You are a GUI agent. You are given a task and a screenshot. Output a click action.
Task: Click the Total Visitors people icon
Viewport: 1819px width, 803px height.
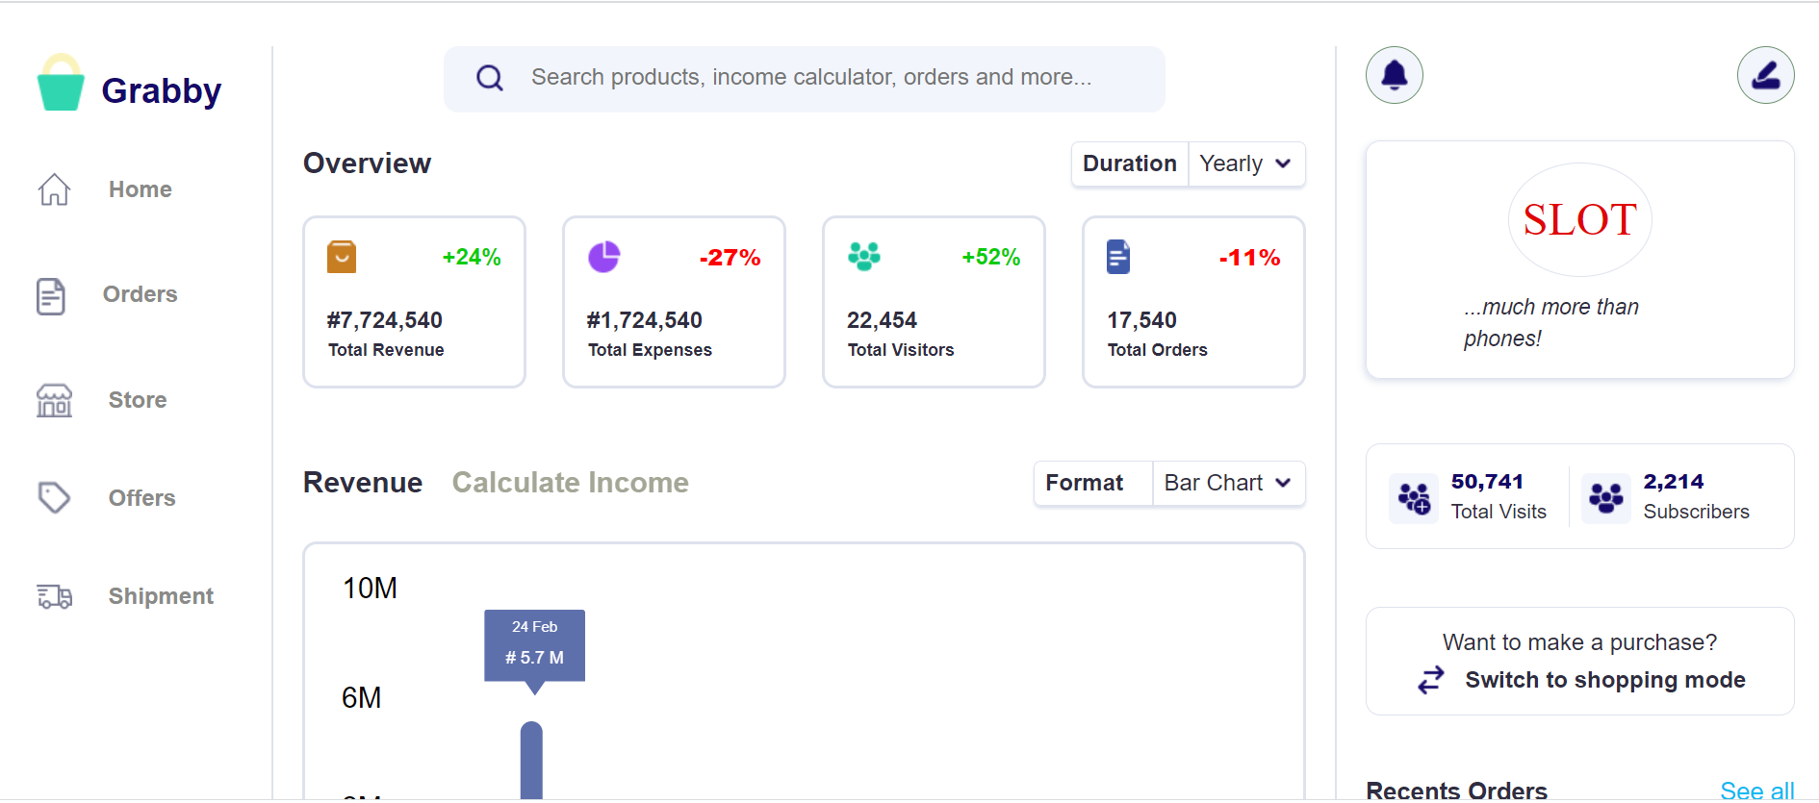pos(864,256)
